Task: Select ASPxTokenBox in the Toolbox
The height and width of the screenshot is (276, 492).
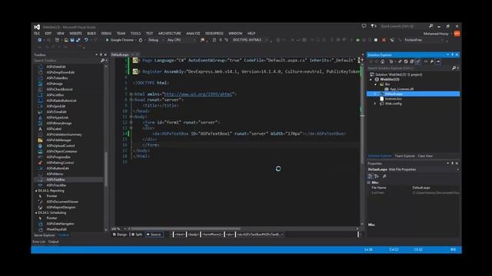Action: [57, 78]
